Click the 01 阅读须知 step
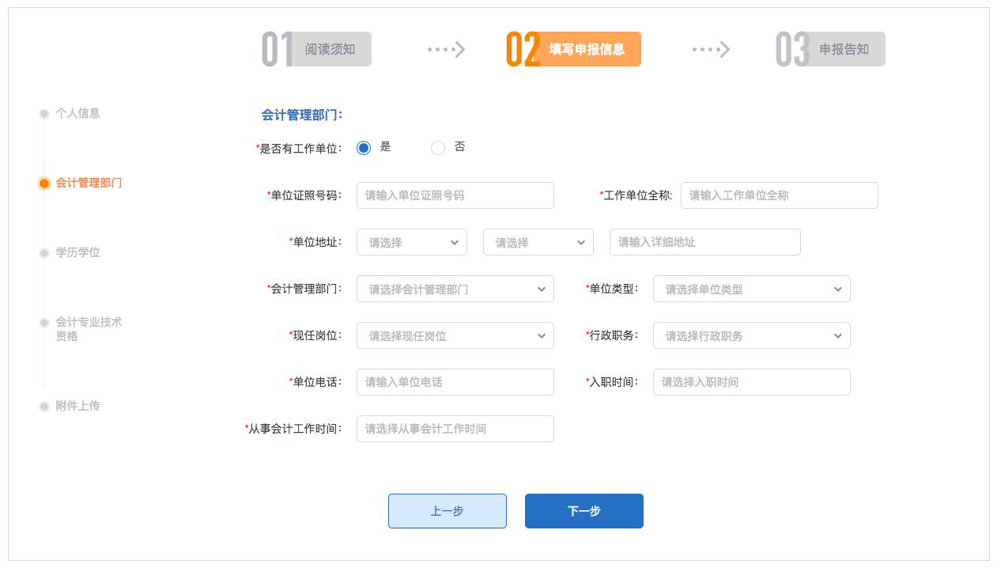Image resolution: width=997 pixels, height=568 pixels. click(317, 49)
